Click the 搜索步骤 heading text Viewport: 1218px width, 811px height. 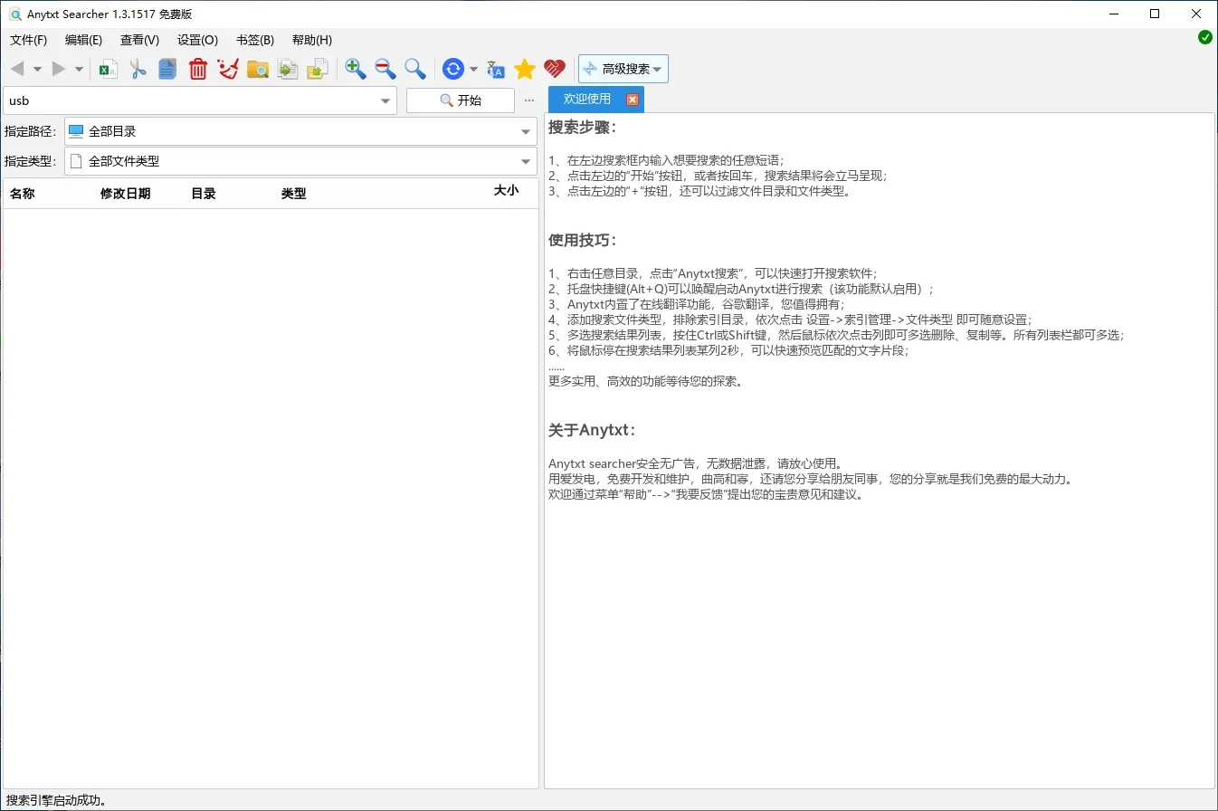tap(582, 128)
